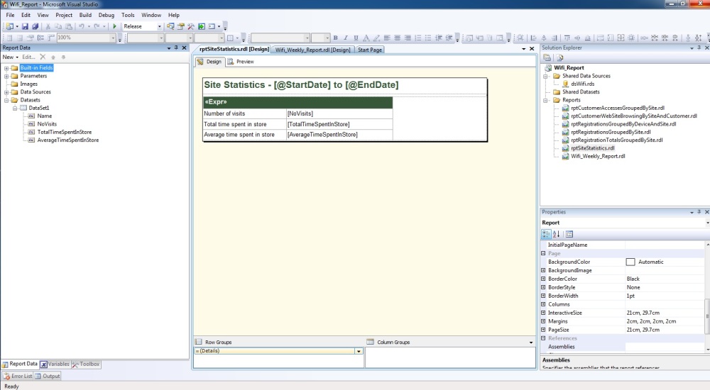The height and width of the screenshot is (390, 710).
Task: Open the New dropdown button in Report Data
Action: 10,57
